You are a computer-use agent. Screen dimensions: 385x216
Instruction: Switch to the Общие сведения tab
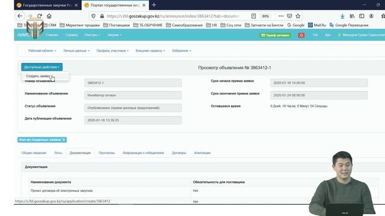[34, 153]
